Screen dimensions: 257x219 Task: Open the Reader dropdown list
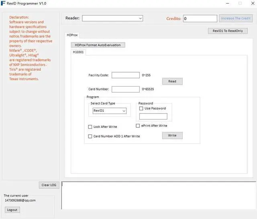click(112, 18)
